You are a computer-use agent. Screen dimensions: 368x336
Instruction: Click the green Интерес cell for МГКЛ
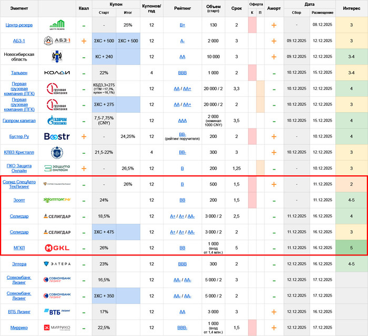pos(351,248)
